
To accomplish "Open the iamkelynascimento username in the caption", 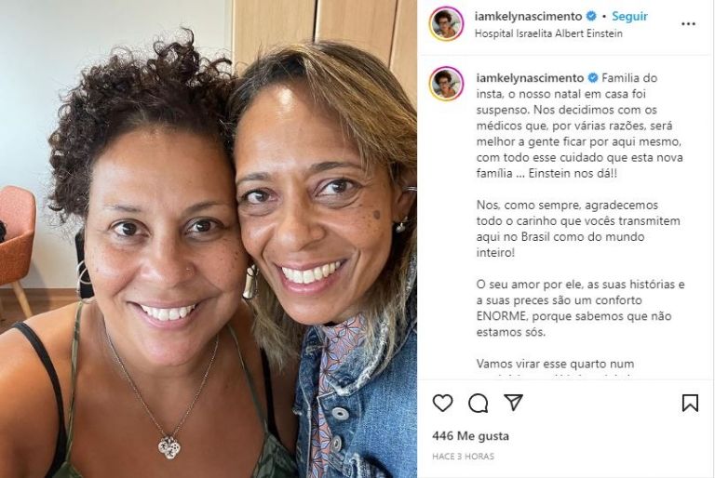I will click(530, 78).
